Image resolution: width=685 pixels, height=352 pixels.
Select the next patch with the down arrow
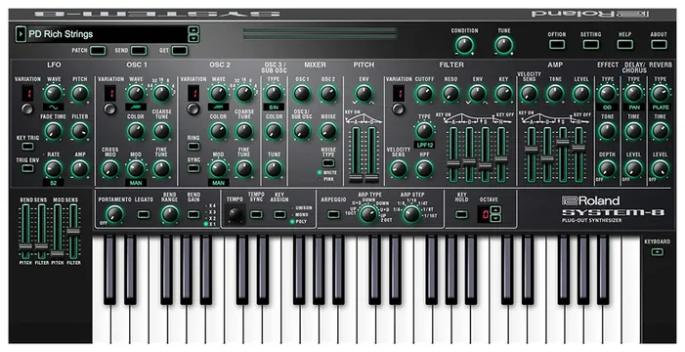coord(193,38)
